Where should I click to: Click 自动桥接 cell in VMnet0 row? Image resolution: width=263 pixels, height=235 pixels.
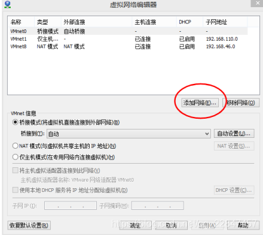[x=74, y=31]
